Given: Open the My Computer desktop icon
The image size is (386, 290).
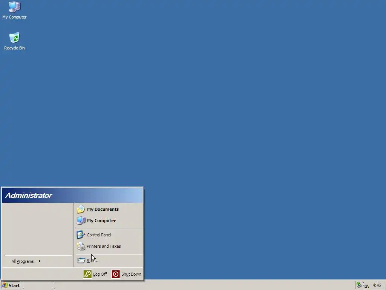Looking at the screenshot, I should pos(14,10).
